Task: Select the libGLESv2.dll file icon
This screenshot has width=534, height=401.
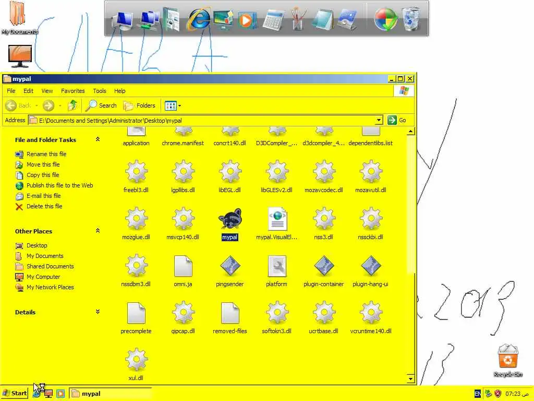Action: tap(277, 171)
